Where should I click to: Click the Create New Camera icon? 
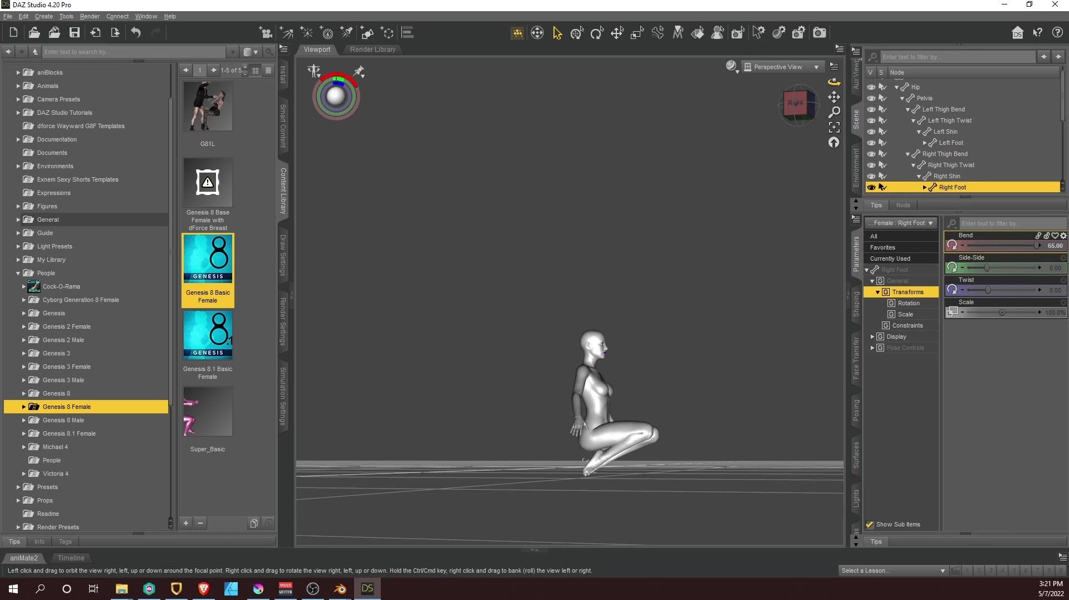pyautogui.click(x=266, y=33)
